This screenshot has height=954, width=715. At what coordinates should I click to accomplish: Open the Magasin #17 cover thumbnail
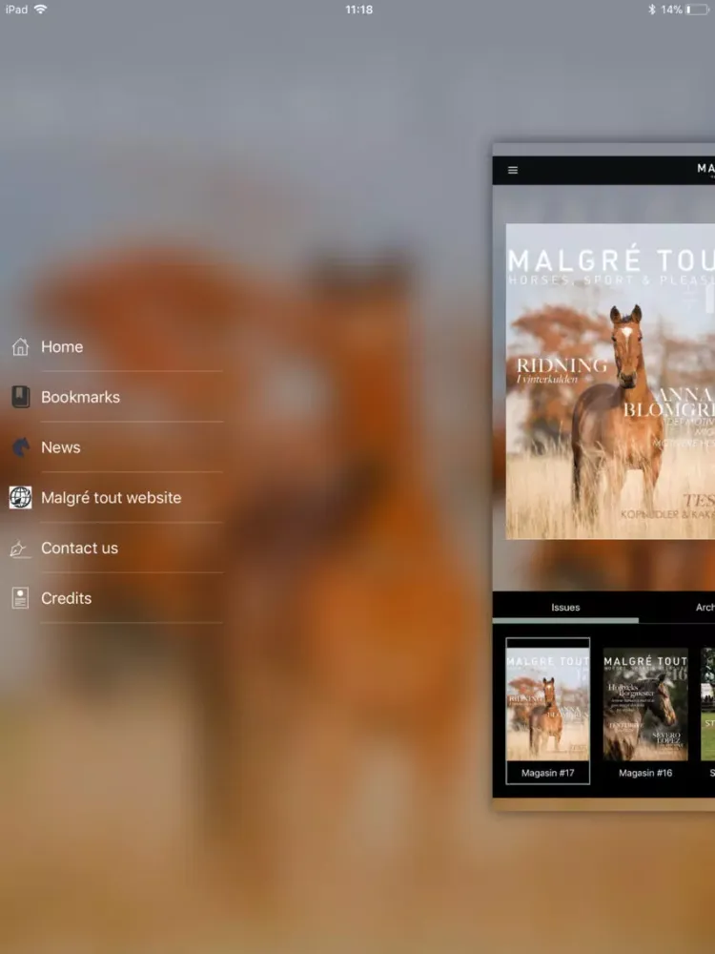tap(548, 704)
